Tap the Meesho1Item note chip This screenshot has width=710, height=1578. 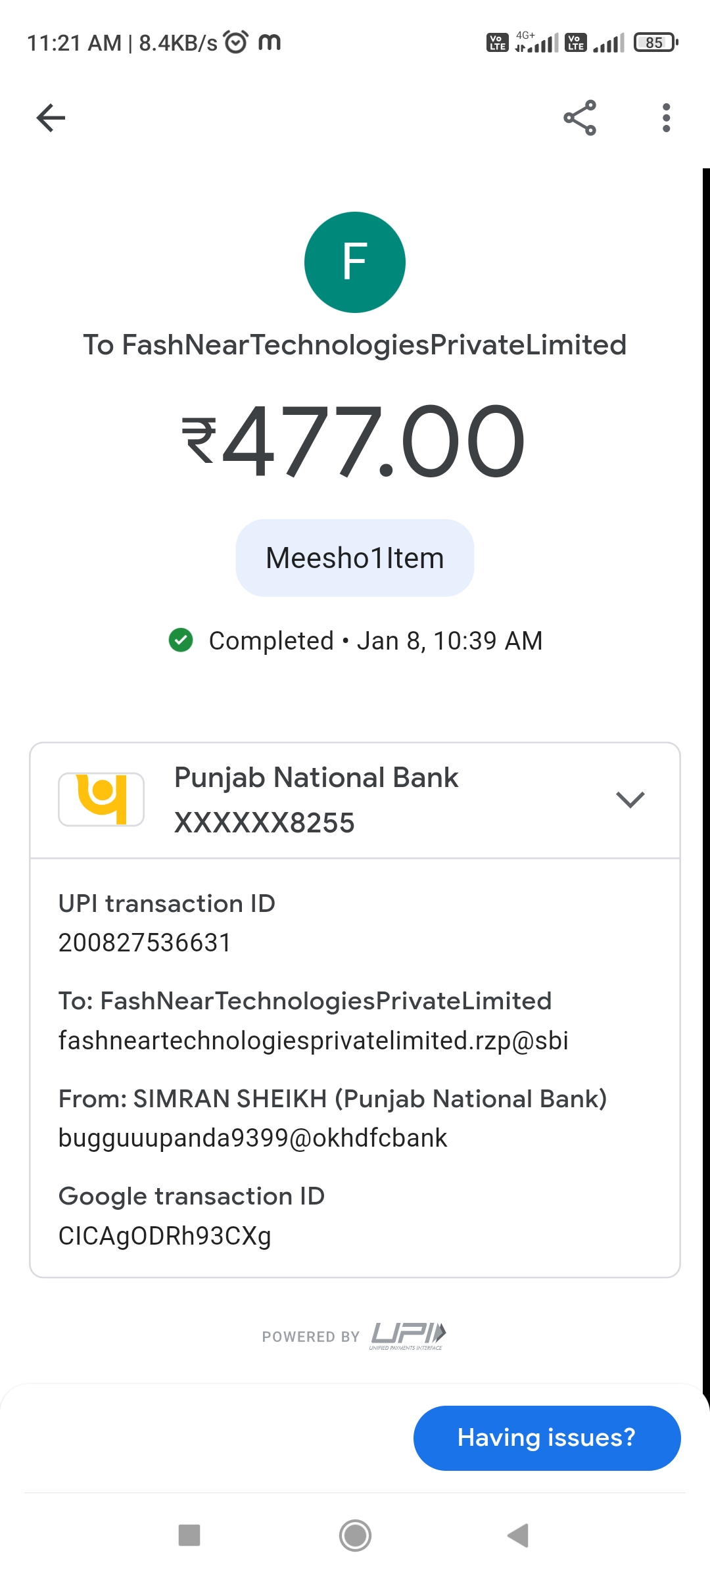click(x=355, y=558)
